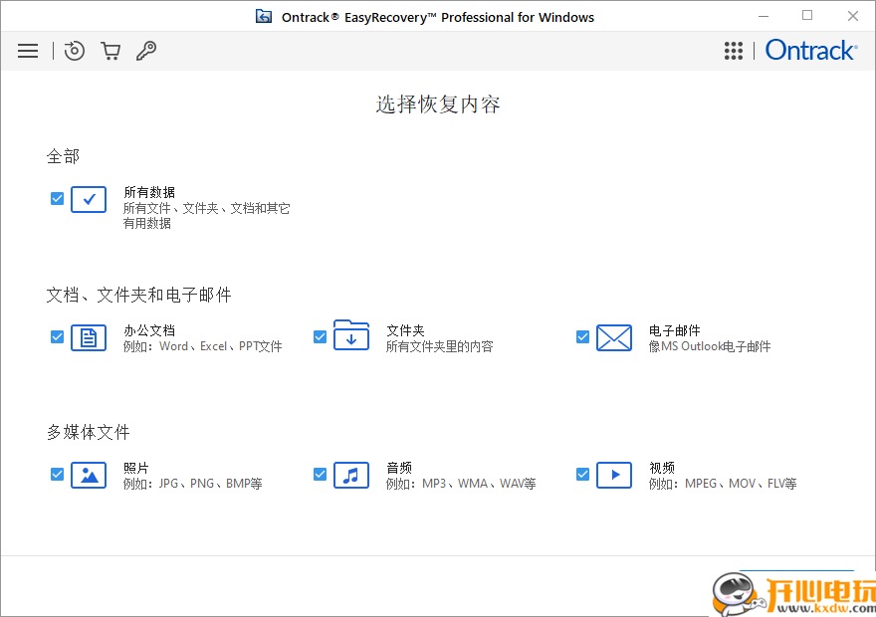Open the shopping cart to purchase
The image size is (876, 617).
coord(110,50)
